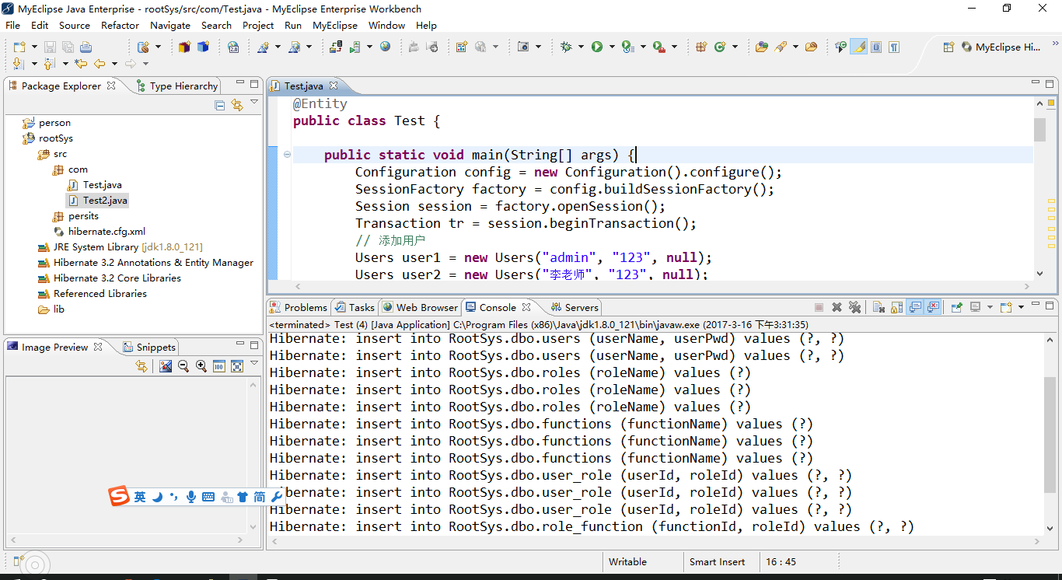Image resolution: width=1062 pixels, height=580 pixels.
Task: Toggle Mark Occurrences highlighter button
Action: coord(858,47)
